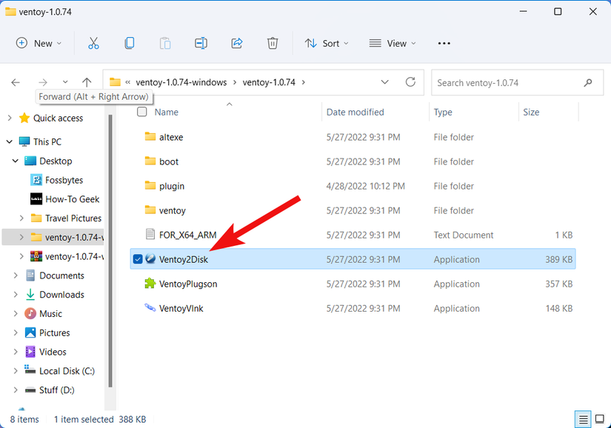611x428 pixels.
Task: Sort by the Size column header
Action: [x=531, y=112]
